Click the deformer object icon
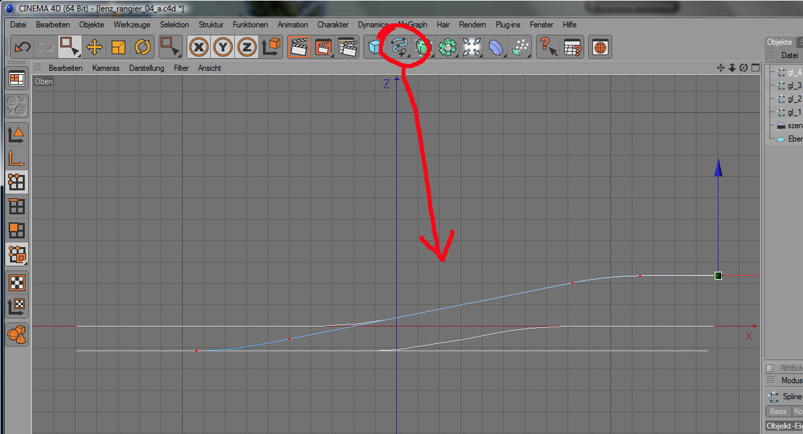The image size is (803, 434). click(496, 47)
